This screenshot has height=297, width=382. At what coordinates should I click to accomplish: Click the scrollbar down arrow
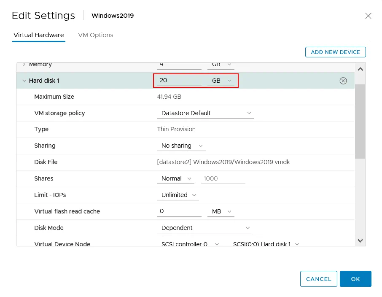pyautogui.click(x=360, y=240)
